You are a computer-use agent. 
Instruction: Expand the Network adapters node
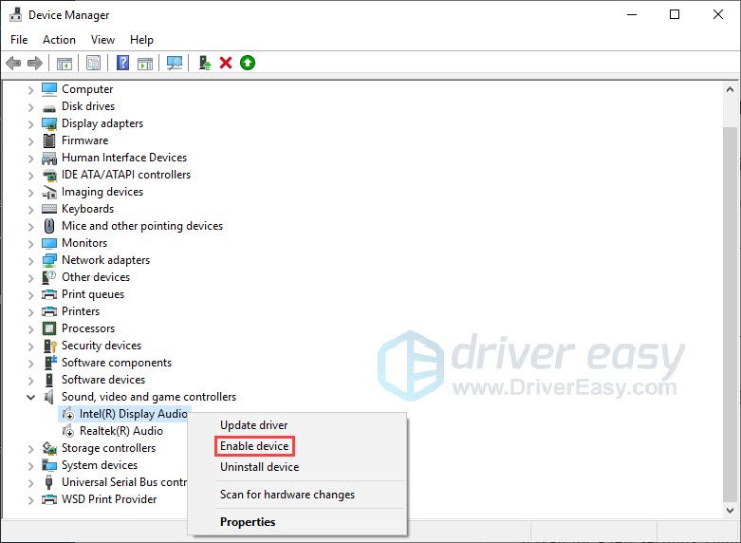tap(30, 260)
